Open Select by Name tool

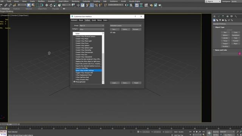coord(33,5)
